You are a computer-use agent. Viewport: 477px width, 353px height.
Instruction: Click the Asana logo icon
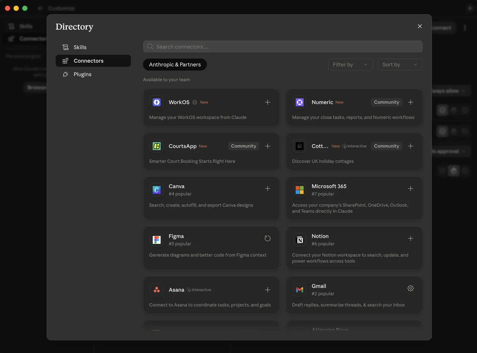157,290
